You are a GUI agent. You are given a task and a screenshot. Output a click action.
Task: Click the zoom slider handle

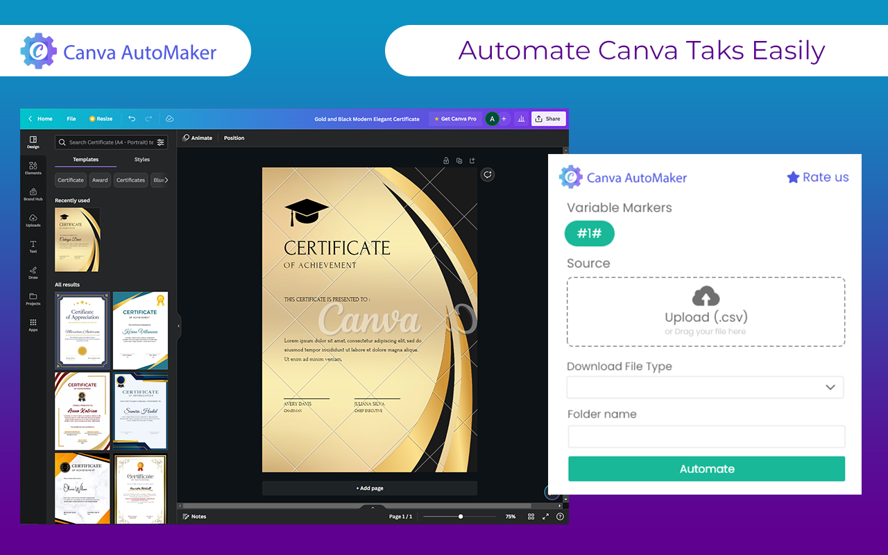(x=460, y=516)
